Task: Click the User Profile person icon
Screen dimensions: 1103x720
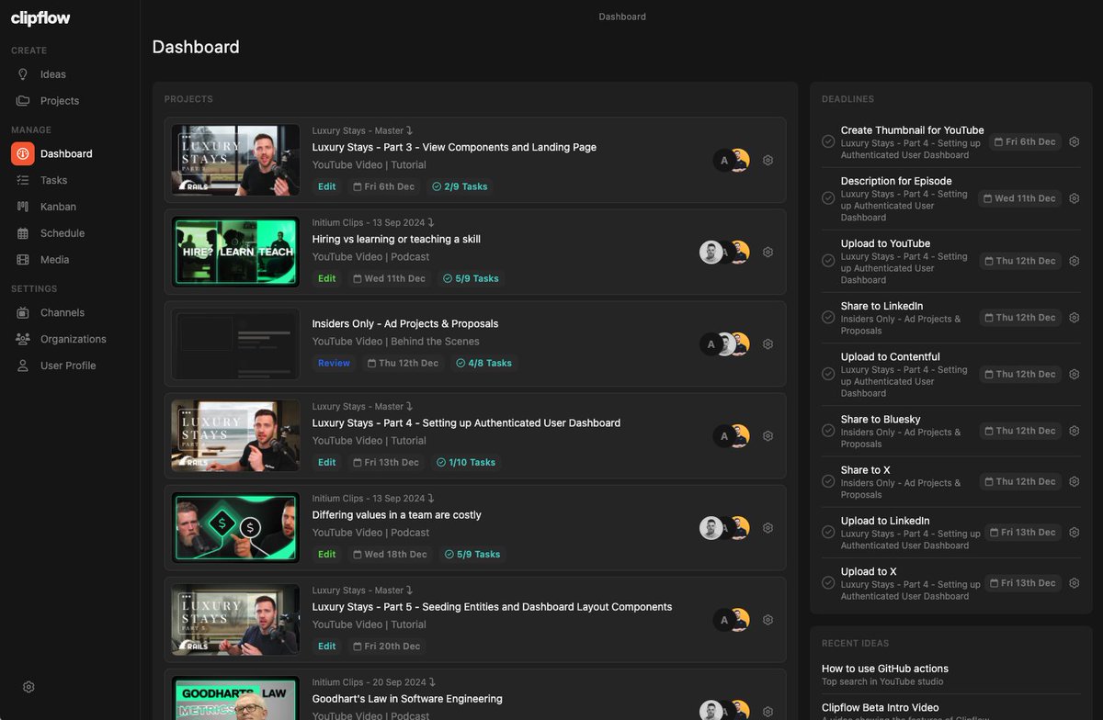Action: [x=23, y=366]
